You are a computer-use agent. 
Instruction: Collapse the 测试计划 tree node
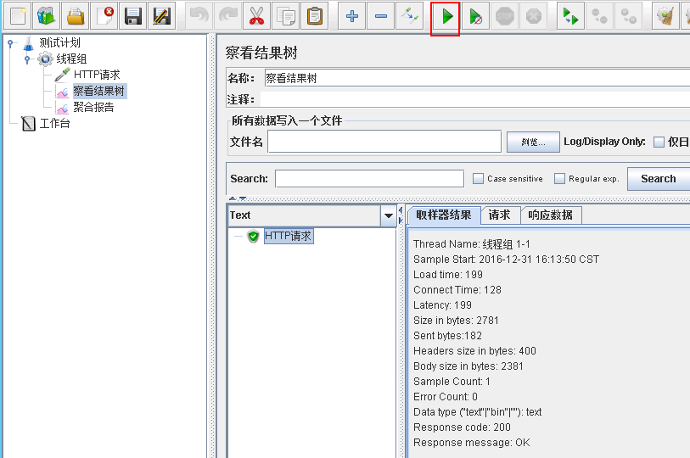tap(10, 43)
